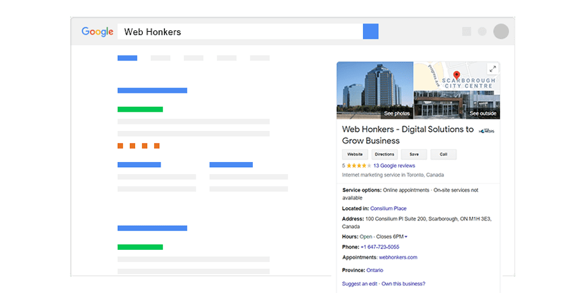This screenshot has width=586, height=293.
Task: Open the gray apps square icon
Action: (466, 31)
